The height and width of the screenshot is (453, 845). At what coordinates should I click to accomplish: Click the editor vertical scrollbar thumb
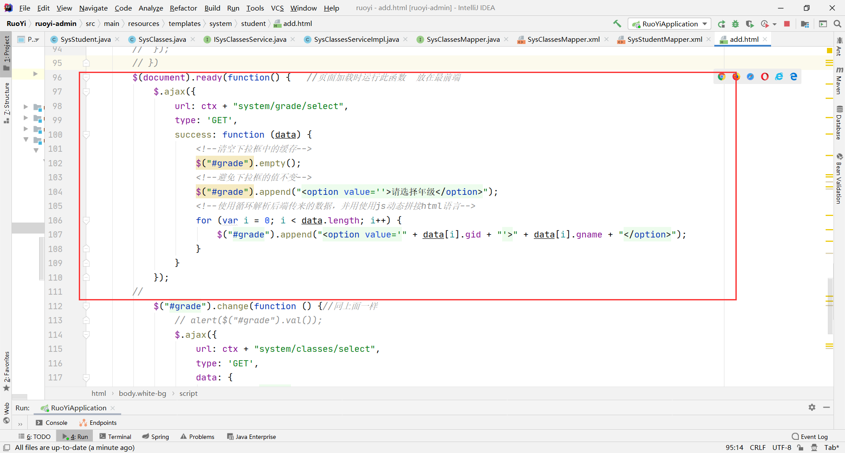(830, 306)
